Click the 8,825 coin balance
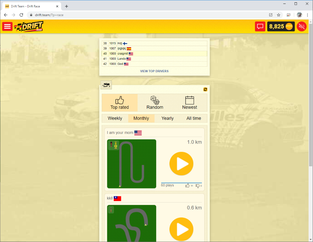313x242 pixels. pos(281,27)
